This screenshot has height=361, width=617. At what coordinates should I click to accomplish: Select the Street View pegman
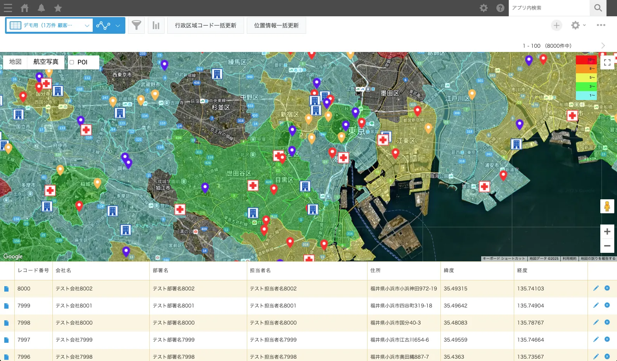[x=607, y=206]
